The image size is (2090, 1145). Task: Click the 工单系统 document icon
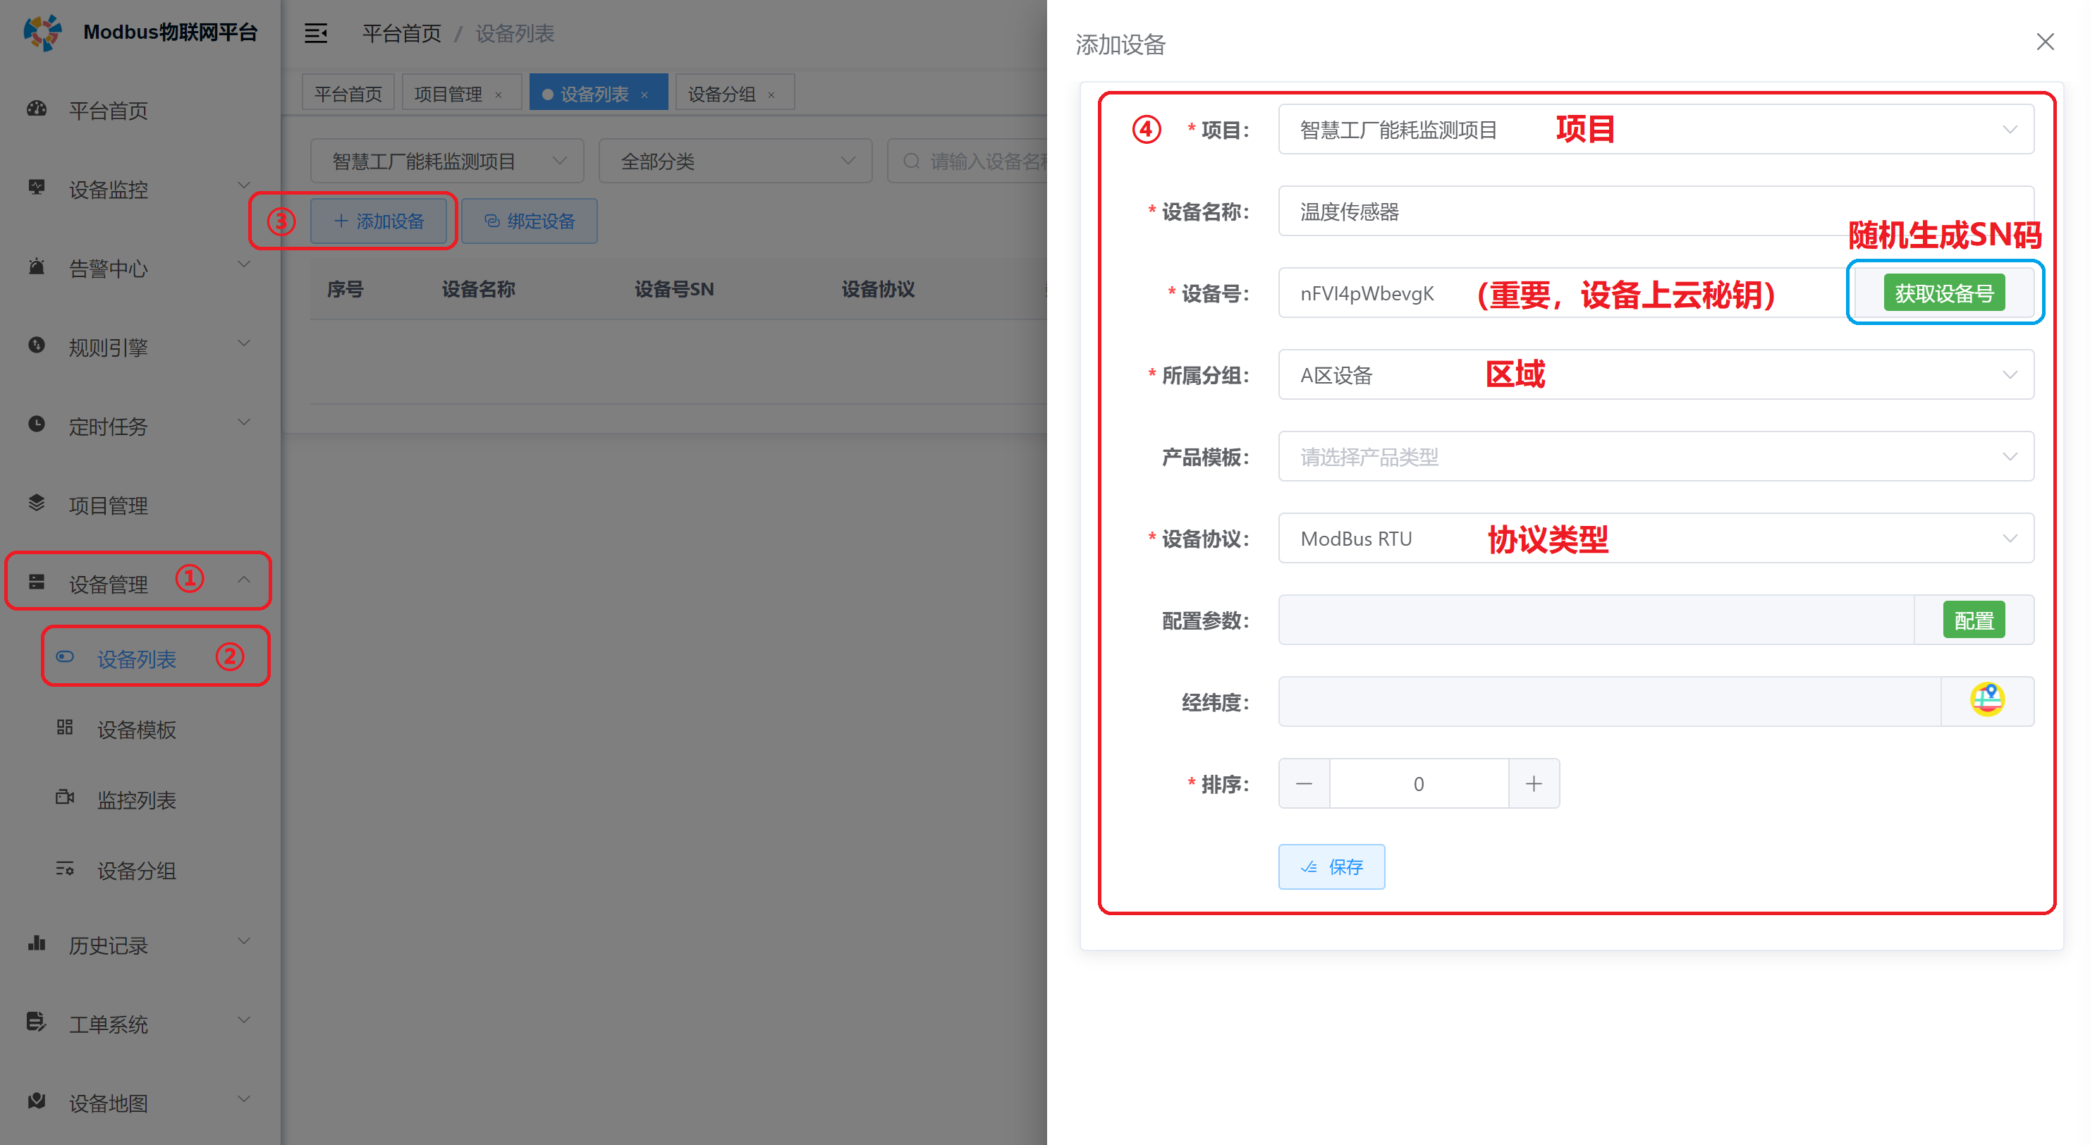click(x=37, y=1022)
